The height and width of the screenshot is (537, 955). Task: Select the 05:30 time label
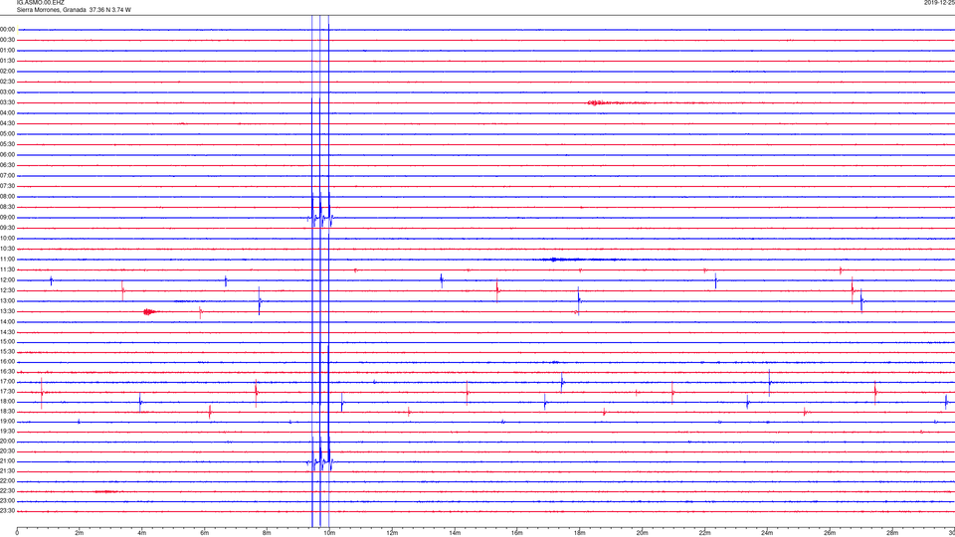[x=7, y=144]
